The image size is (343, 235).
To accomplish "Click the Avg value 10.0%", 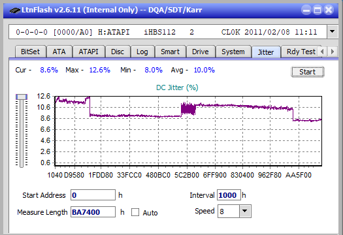I will [x=204, y=70].
